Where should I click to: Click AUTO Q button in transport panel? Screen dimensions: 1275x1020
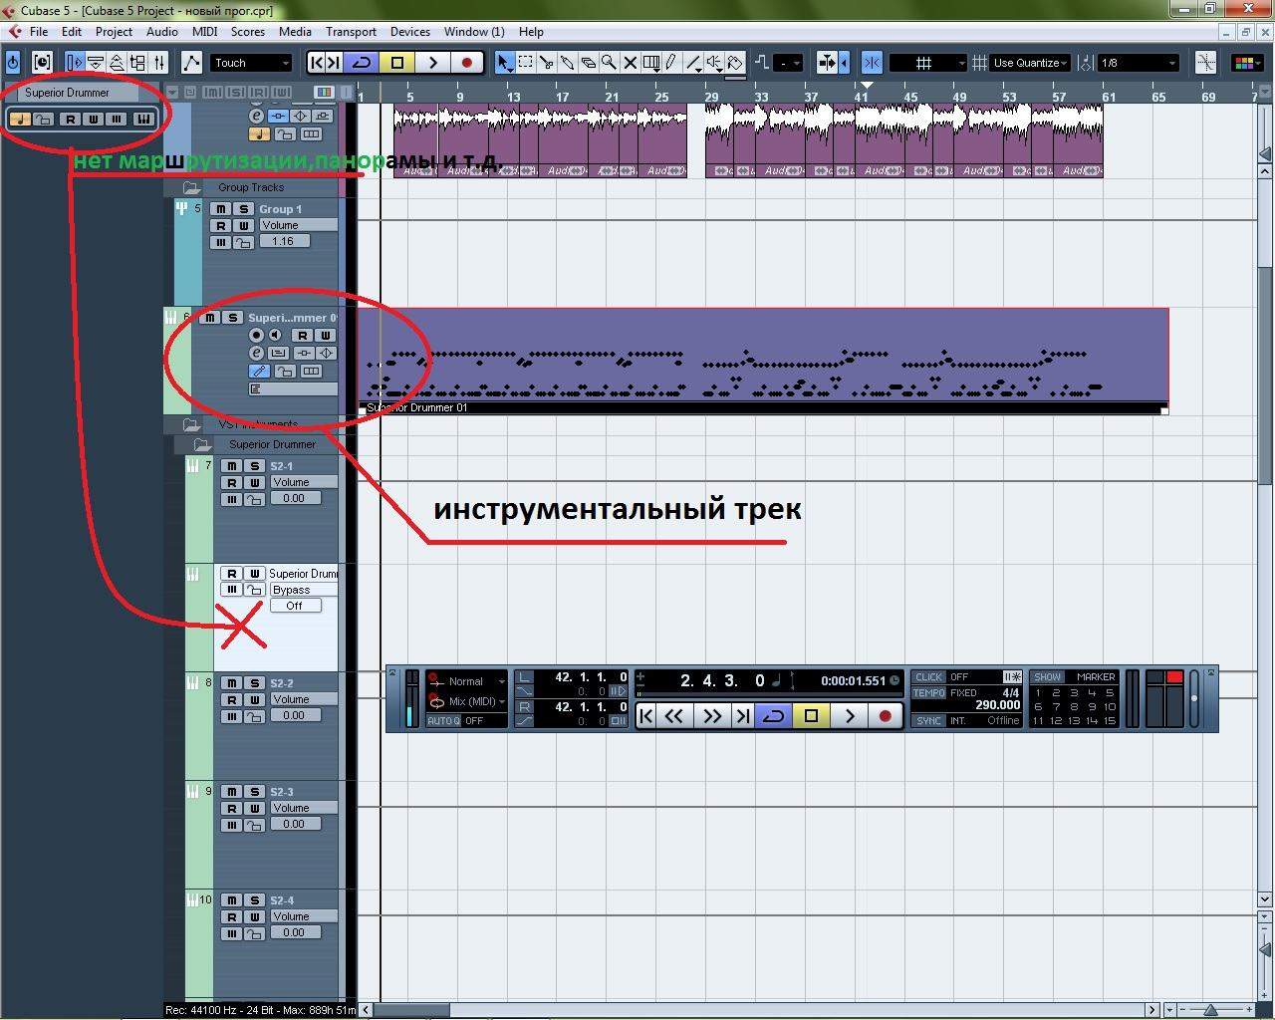click(x=443, y=720)
